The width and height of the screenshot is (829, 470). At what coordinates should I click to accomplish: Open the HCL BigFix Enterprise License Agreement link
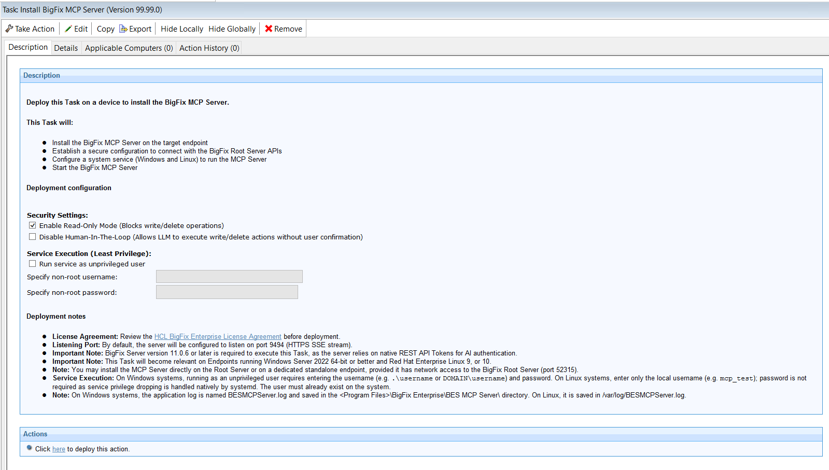tap(218, 337)
